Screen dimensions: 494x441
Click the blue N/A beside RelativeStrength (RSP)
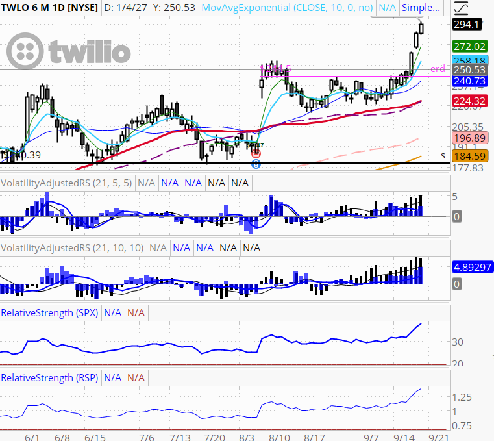tap(112, 378)
